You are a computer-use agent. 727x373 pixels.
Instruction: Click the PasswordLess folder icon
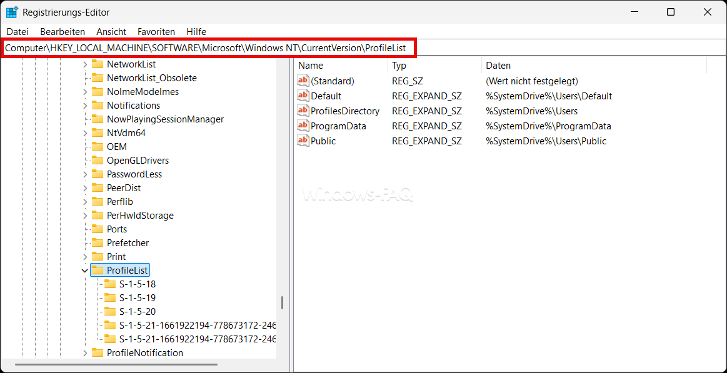(x=98, y=174)
